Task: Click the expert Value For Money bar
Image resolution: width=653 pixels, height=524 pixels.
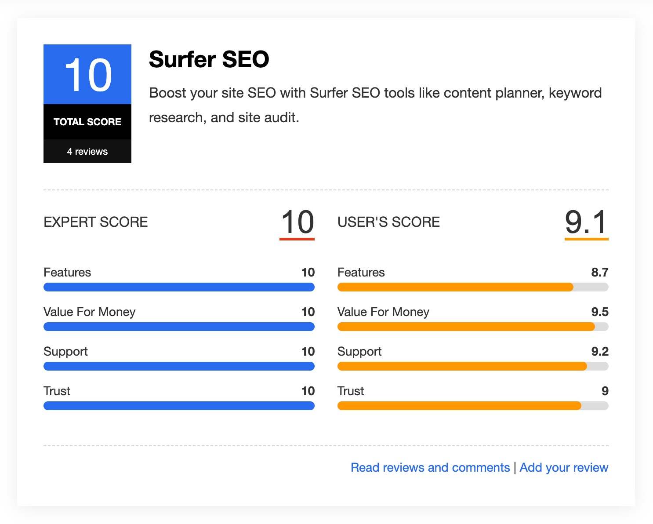Action: pos(179,327)
